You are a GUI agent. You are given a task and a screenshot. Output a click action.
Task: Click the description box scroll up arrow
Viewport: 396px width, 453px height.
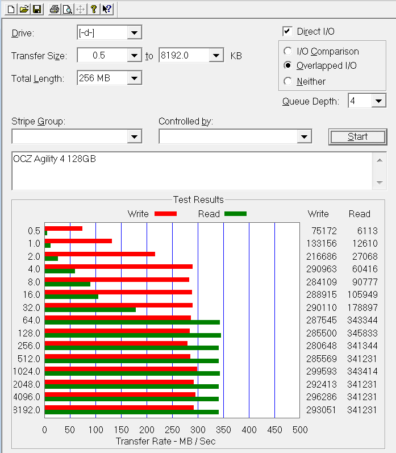(x=380, y=160)
